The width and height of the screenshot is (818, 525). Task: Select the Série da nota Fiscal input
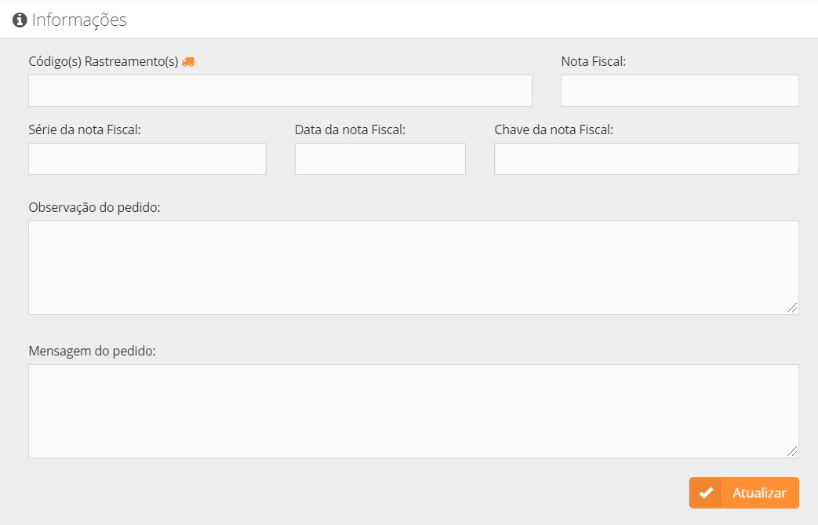pyautogui.click(x=147, y=159)
